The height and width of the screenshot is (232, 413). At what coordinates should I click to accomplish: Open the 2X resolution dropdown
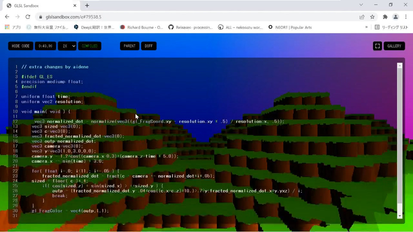click(x=67, y=46)
